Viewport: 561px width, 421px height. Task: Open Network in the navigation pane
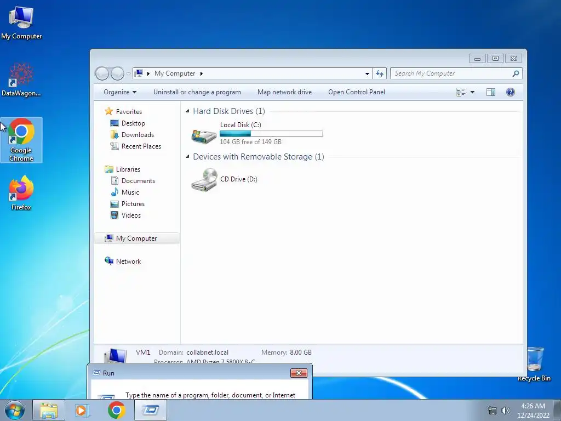(128, 261)
